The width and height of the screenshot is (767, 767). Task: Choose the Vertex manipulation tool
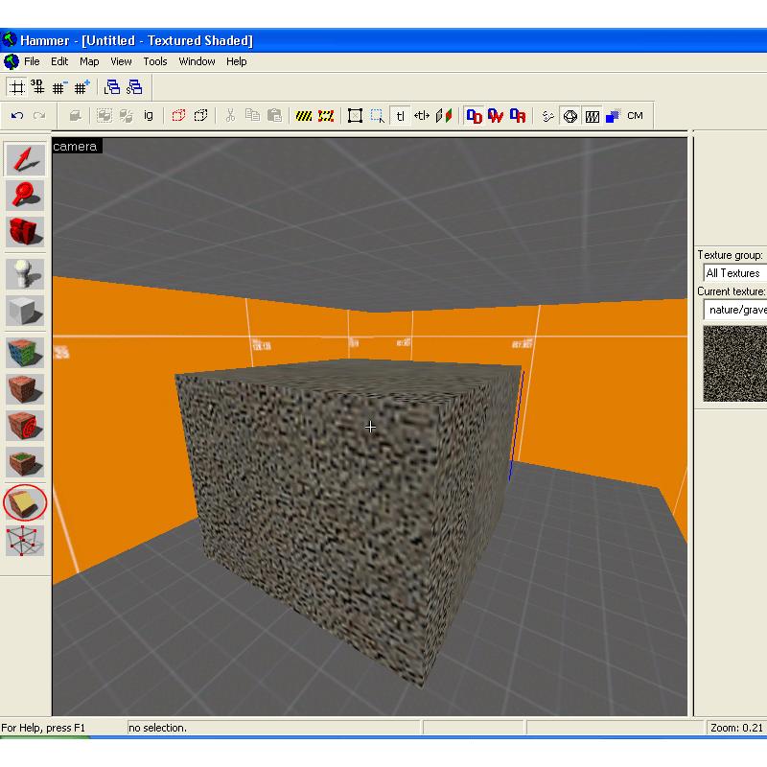(26, 540)
